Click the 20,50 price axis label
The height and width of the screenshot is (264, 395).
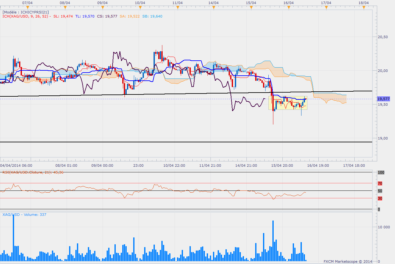click(383, 37)
